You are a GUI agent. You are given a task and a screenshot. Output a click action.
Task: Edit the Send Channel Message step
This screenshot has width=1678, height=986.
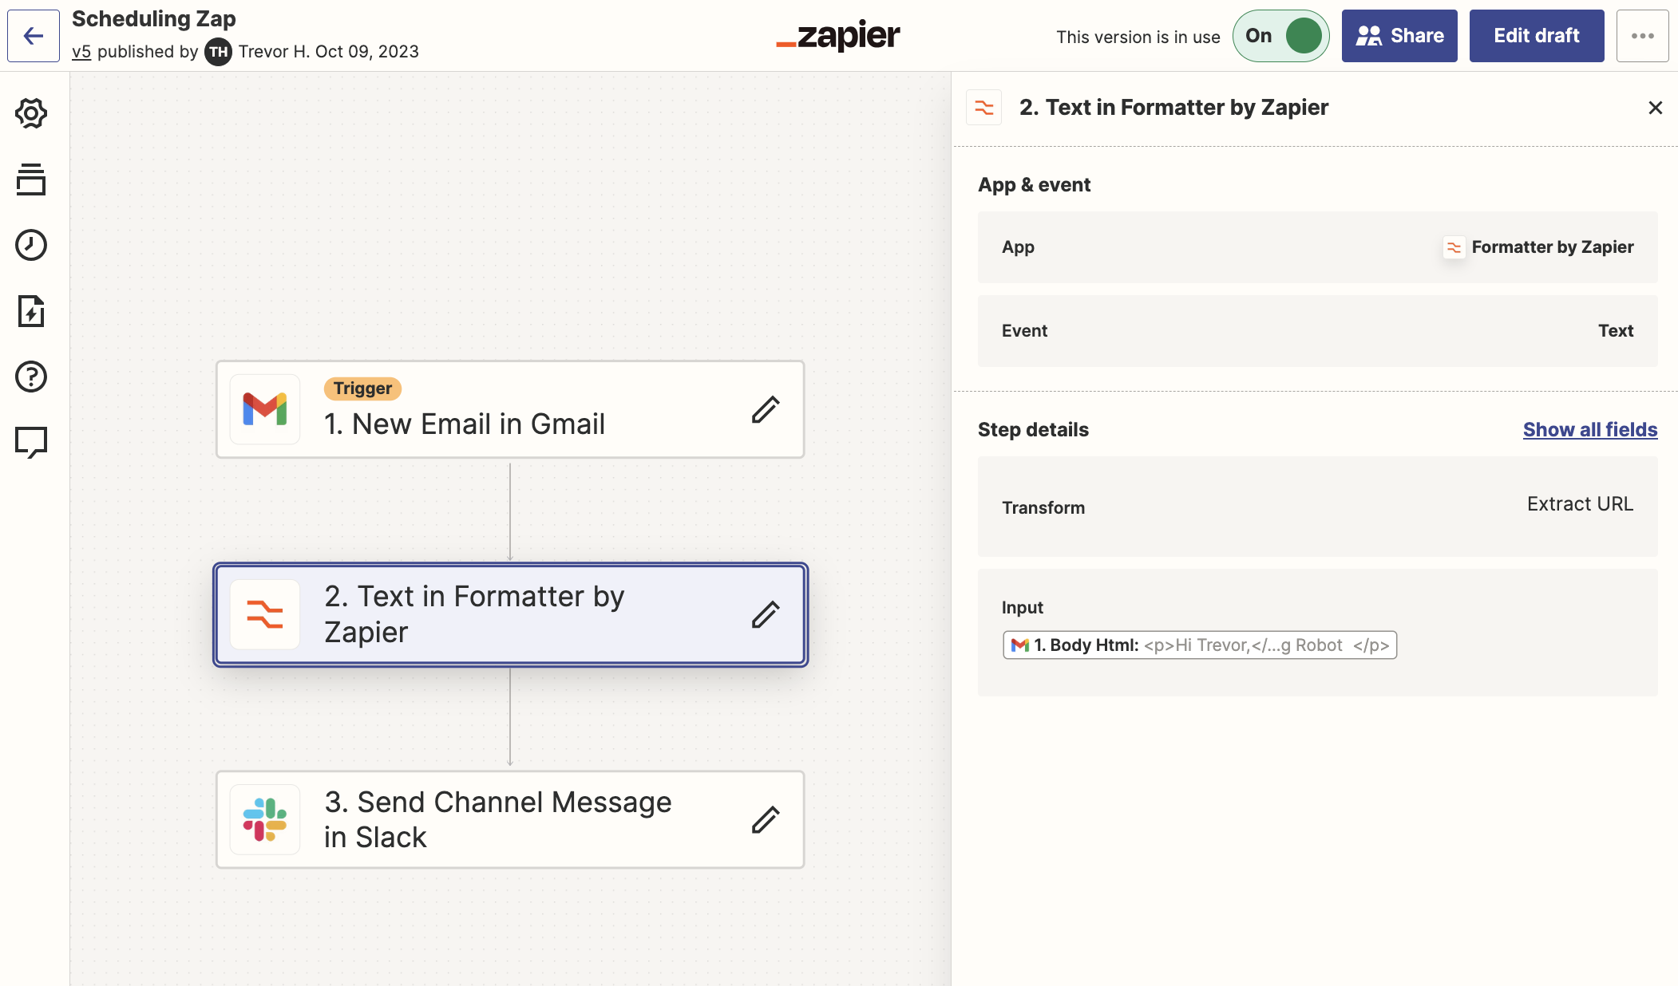(x=766, y=819)
